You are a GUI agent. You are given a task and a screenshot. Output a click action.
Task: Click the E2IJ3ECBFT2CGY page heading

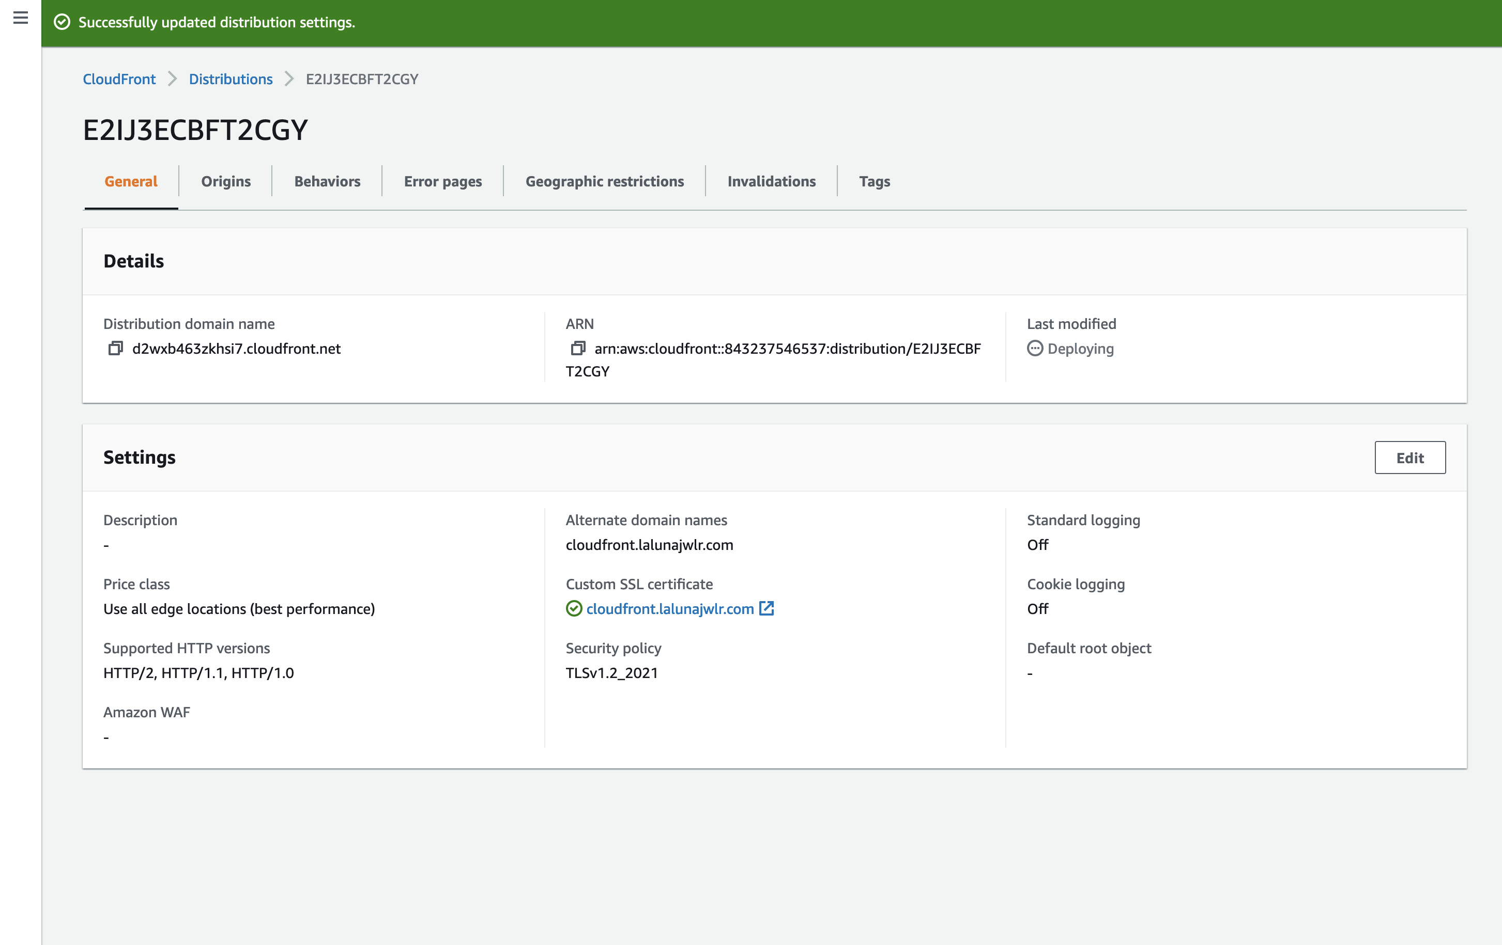tap(195, 130)
